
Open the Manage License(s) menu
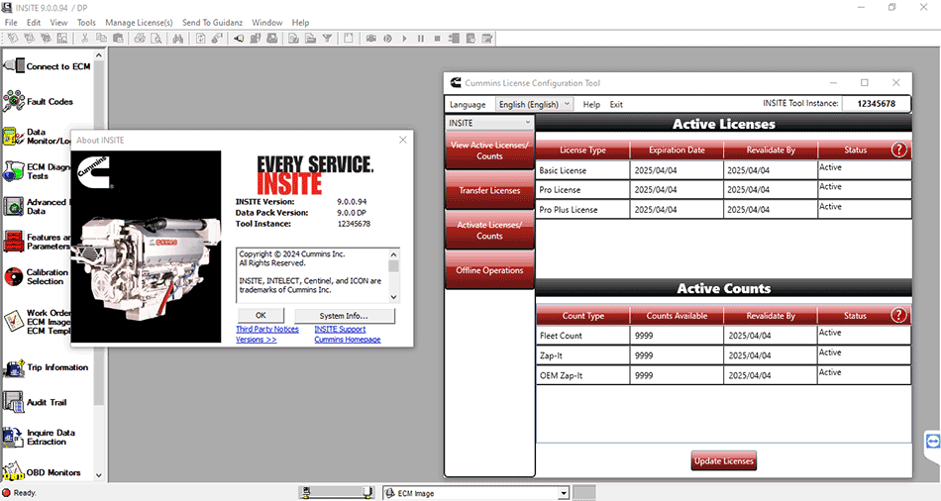click(x=139, y=22)
